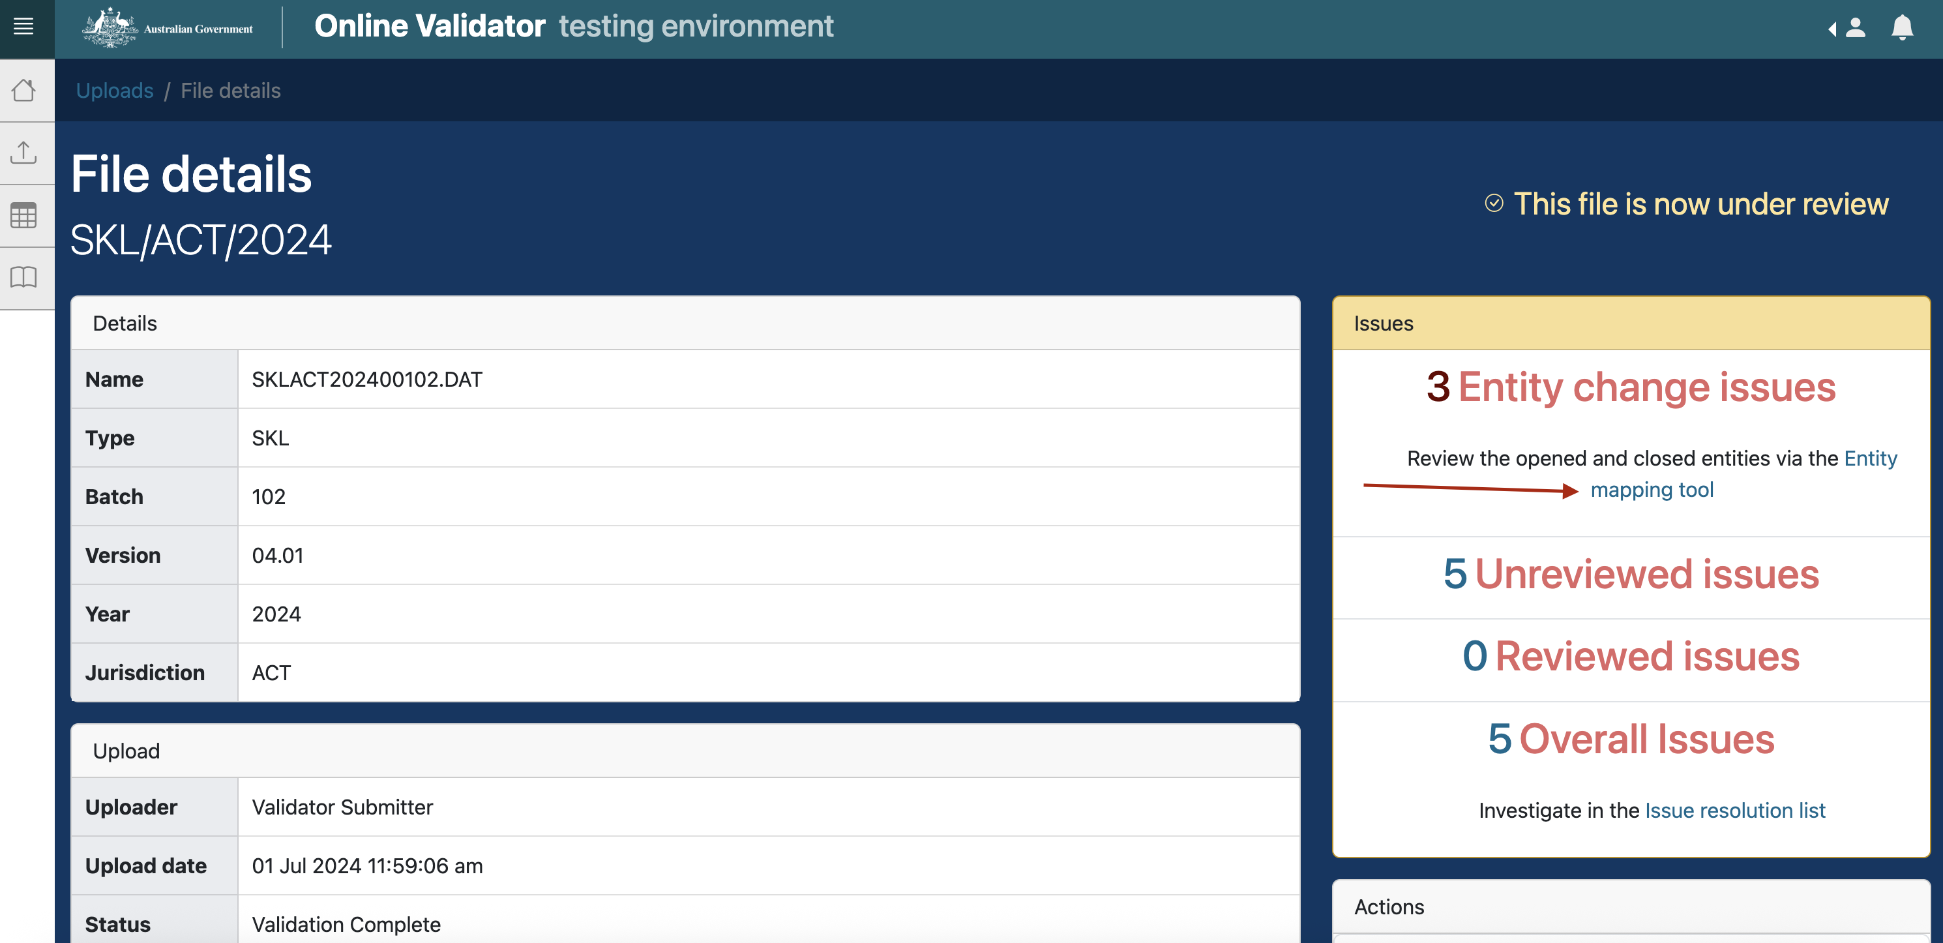
Task: Click the 5 Unreviewed issues heading
Action: (1631, 574)
